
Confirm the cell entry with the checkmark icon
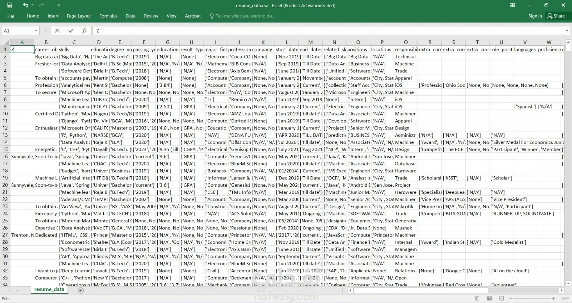[71, 31]
